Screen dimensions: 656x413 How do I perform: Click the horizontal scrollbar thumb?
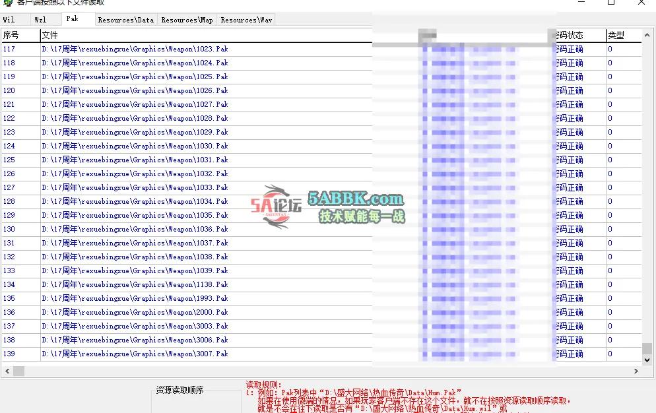coord(19,371)
